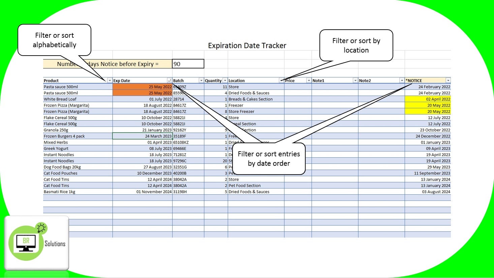Screen dimensions: 494x278
Task: Click the Filter or sort alphabetically callout
Action: (x=55, y=39)
